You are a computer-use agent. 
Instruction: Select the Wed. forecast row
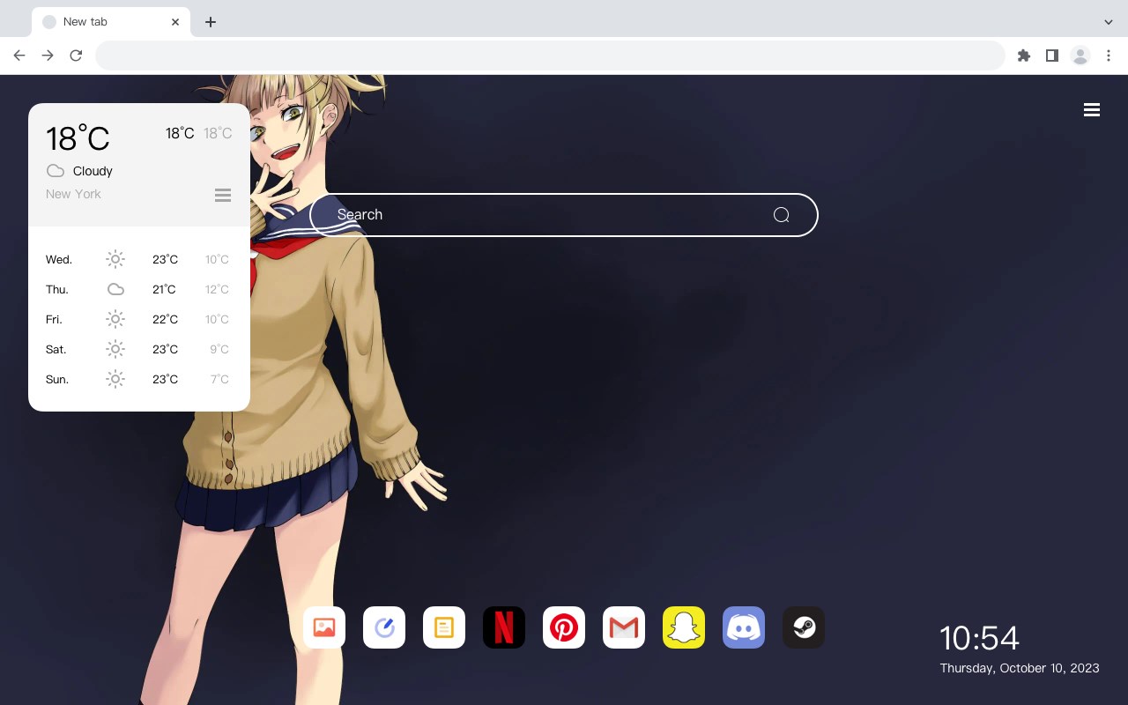(x=138, y=259)
